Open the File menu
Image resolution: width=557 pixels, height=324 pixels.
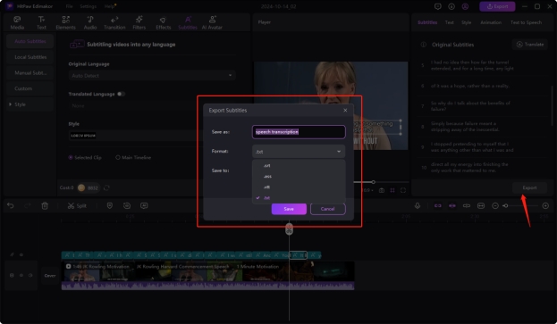[69, 6]
